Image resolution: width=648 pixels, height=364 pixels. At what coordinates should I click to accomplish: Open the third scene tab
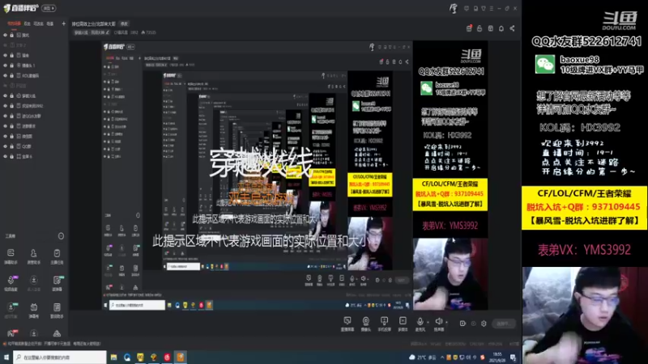(38, 23)
